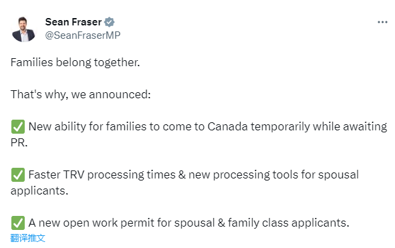Click "applicants." on the line below Faster TRV

coord(39,191)
